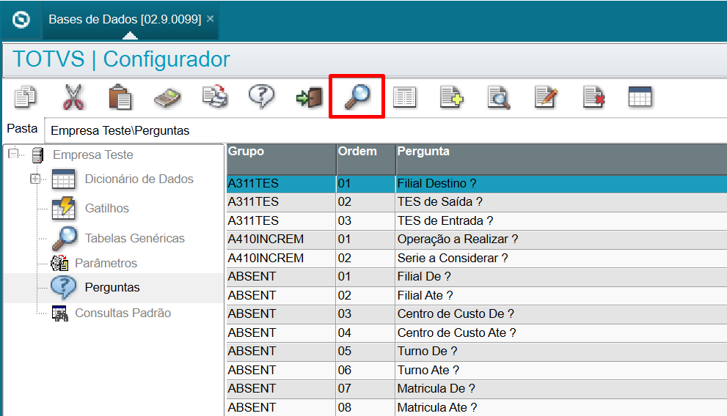The width and height of the screenshot is (727, 416).
Task: Select row 'Matricula Ate ?'
Action: click(477, 407)
